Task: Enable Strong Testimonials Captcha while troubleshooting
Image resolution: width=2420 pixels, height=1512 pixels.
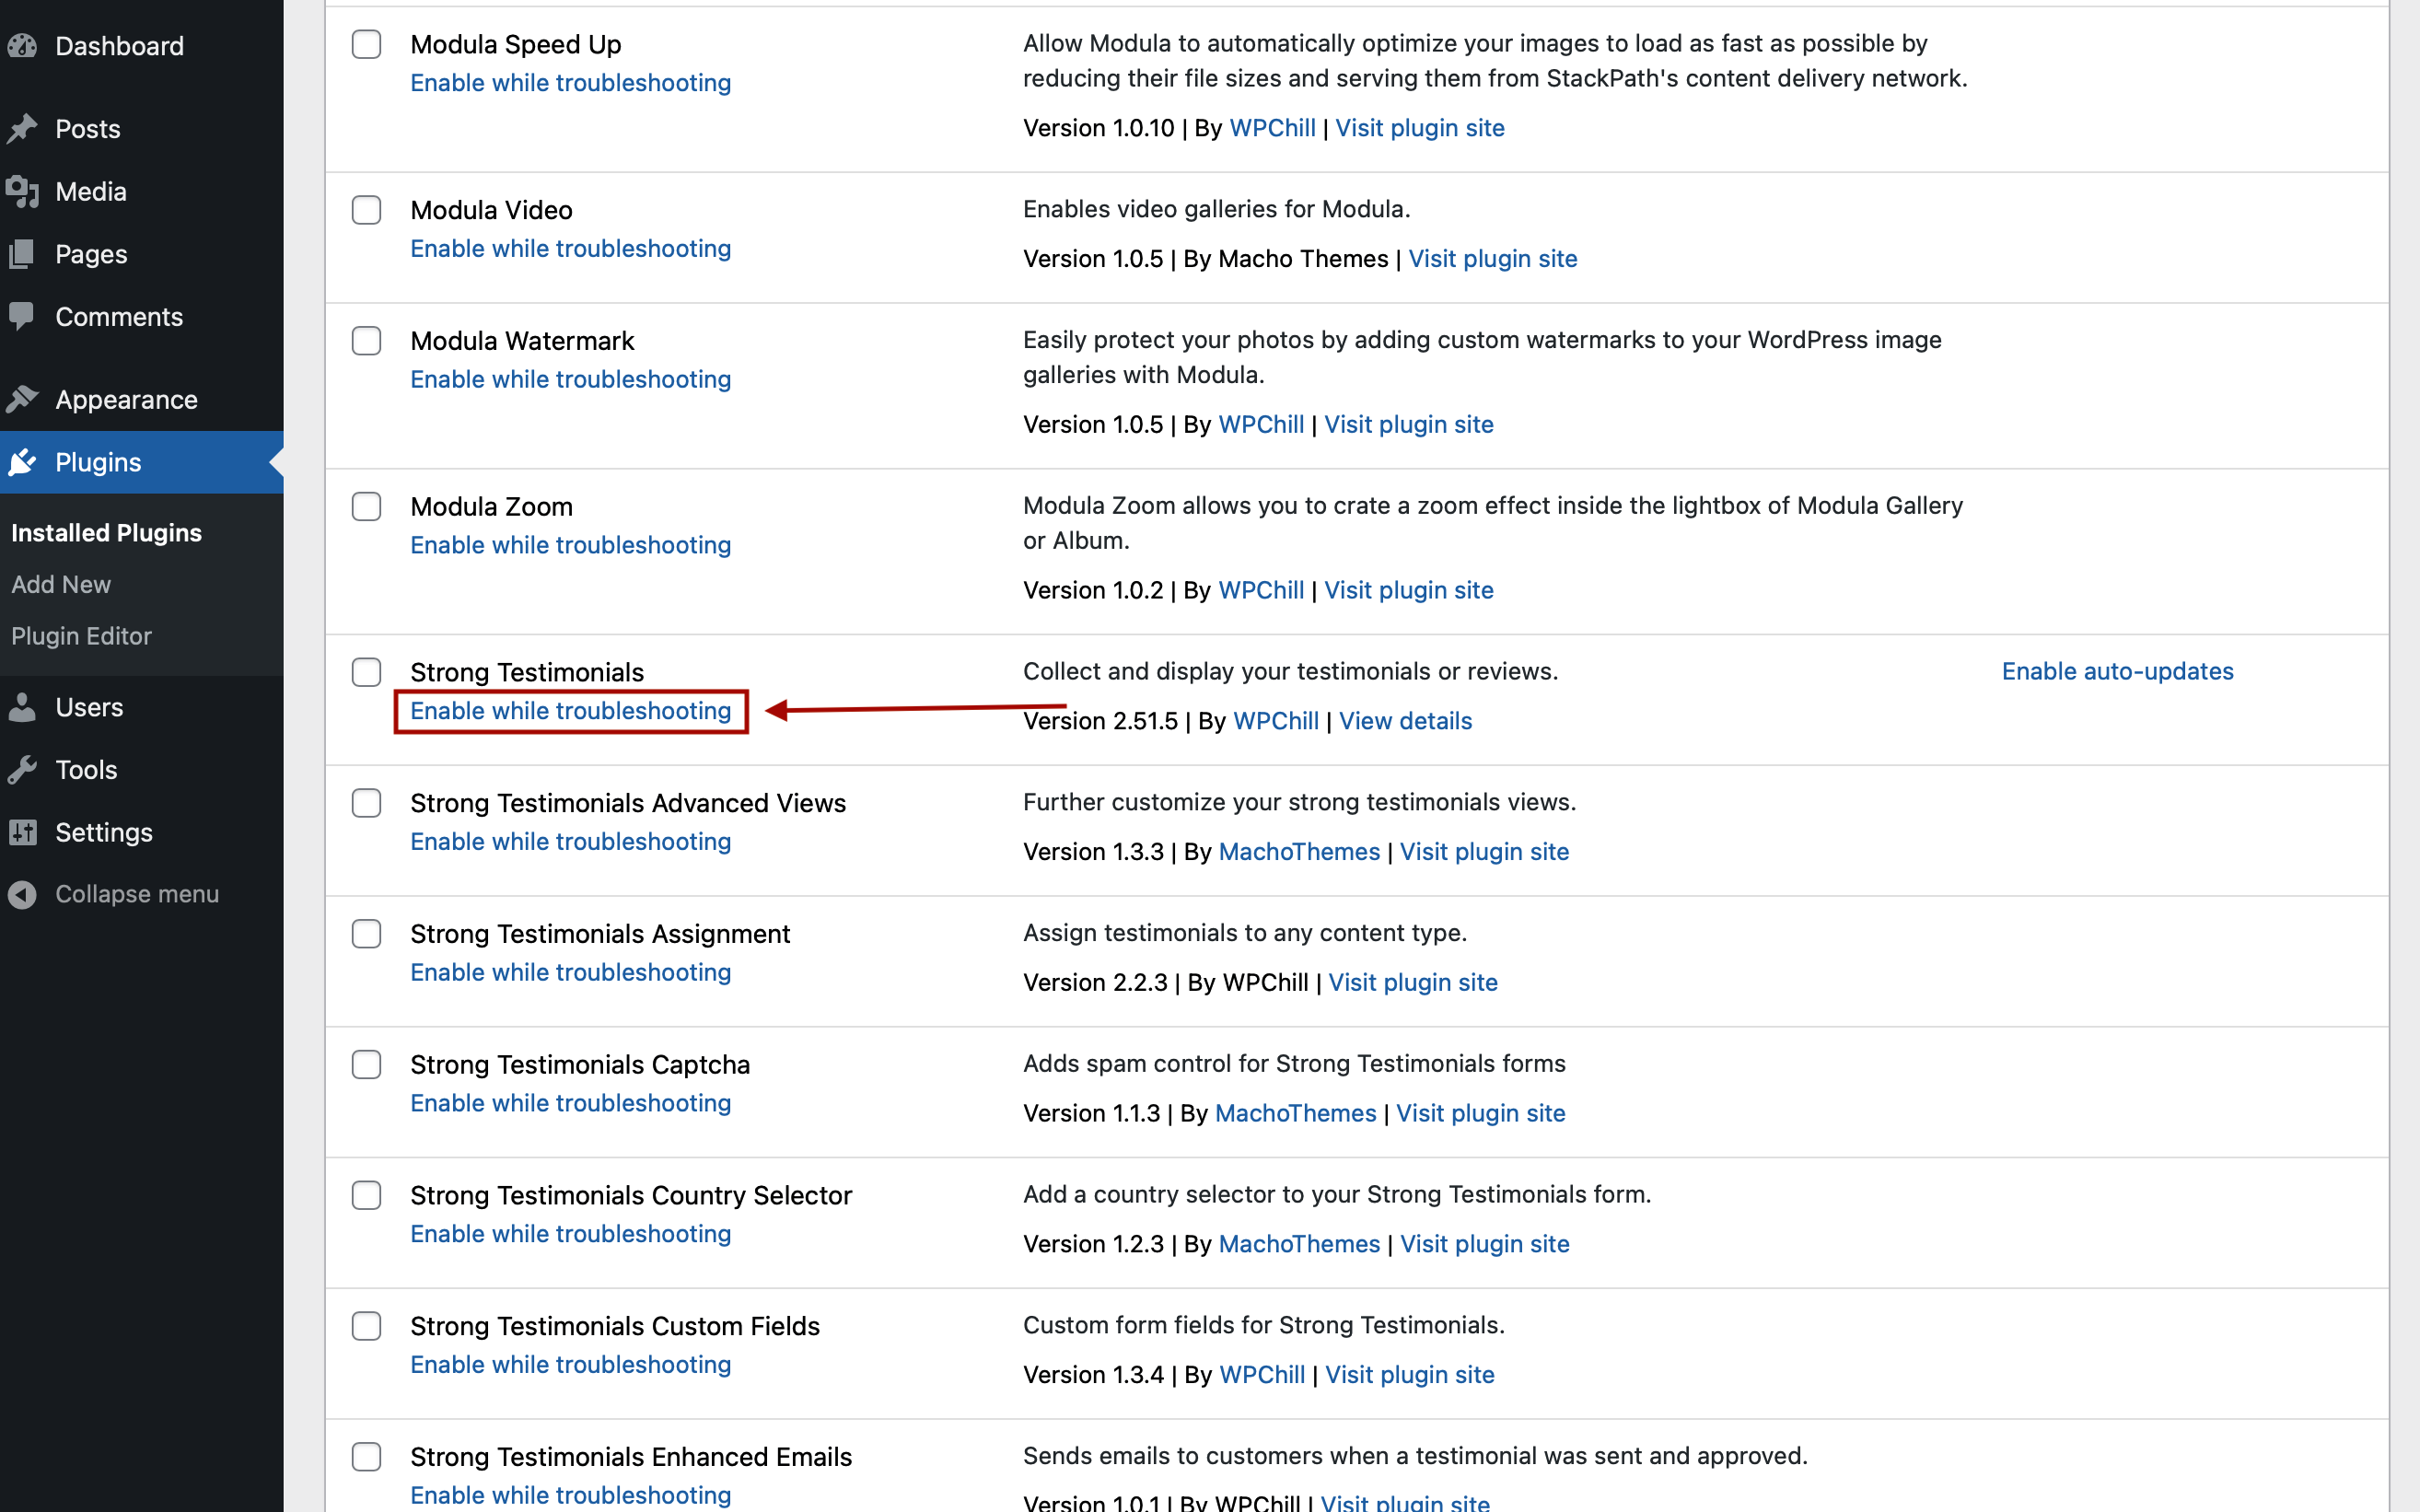Action: (x=570, y=1104)
